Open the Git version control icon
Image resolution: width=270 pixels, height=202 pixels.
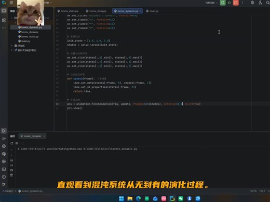point(4,184)
